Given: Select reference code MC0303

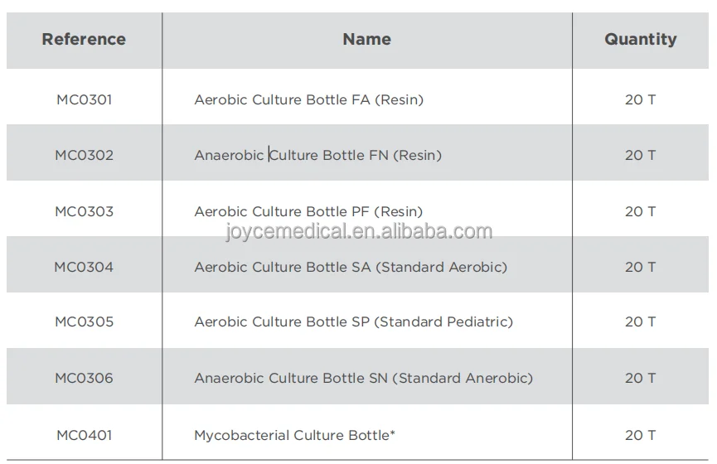Looking at the screenshot, I should click(84, 211).
